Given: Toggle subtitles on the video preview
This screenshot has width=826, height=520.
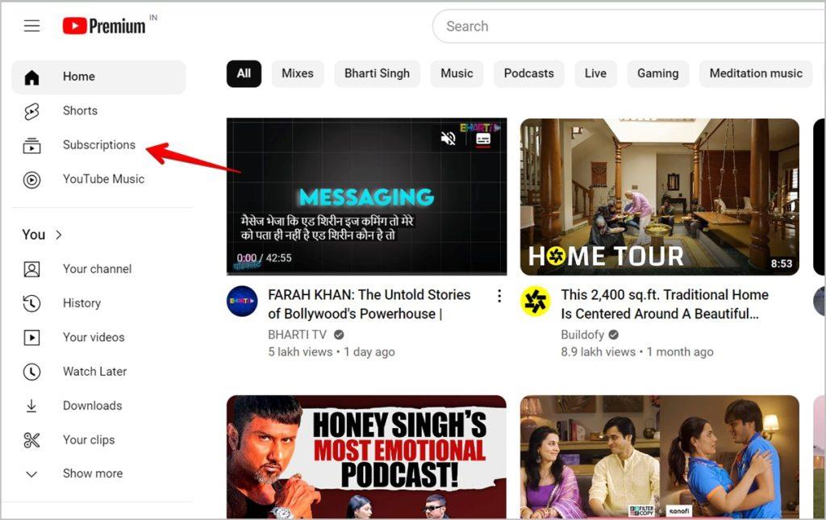Looking at the screenshot, I should point(483,139).
